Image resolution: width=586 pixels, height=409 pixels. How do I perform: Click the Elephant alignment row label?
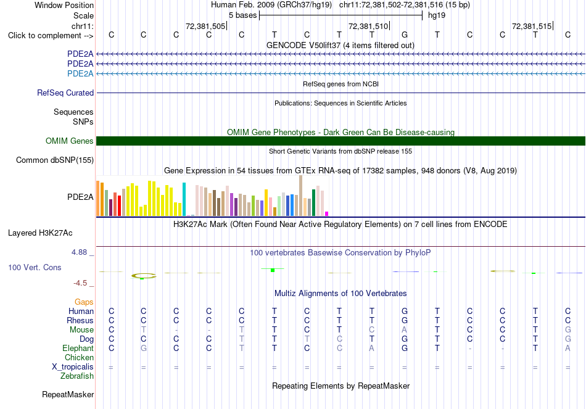point(78,348)
